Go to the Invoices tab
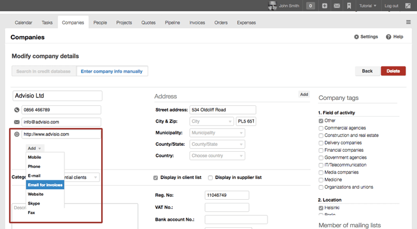417x229 pixels. click(x=197, y=23)
